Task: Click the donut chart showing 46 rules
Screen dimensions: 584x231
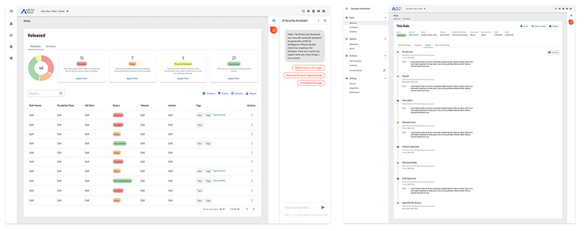Action: (x=41, y=68)
